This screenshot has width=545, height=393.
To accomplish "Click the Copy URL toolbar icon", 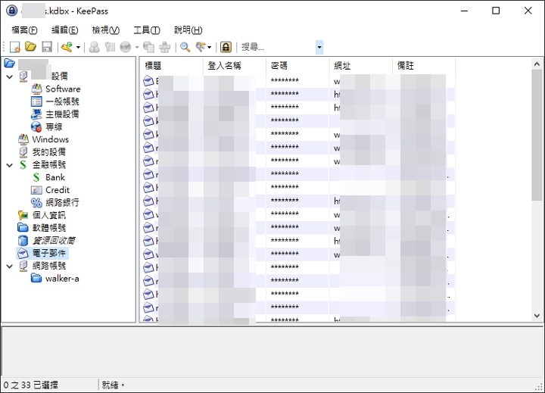I will 149,47.
